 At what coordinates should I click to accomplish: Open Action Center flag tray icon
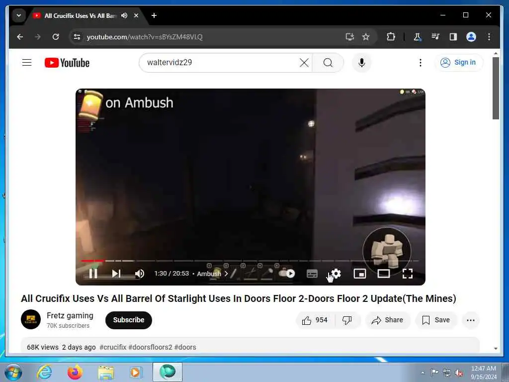tap(434, 373)
